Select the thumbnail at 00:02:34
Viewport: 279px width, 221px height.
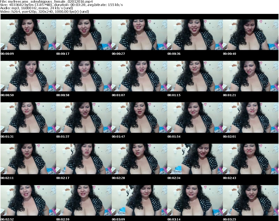coord(195,159)
